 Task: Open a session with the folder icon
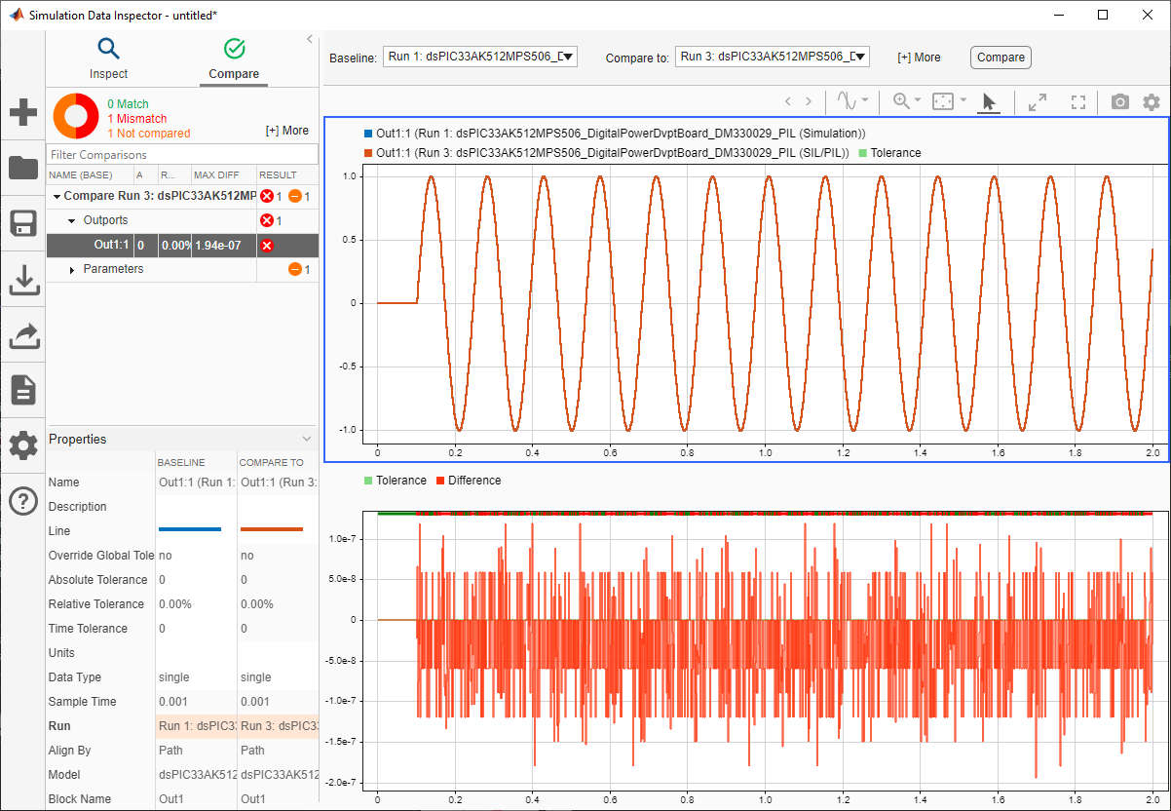pos(23,168)
